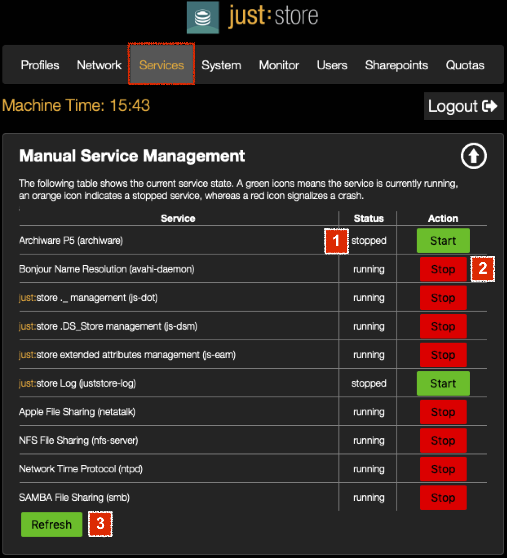The width and height of the screenshot is (507, 558).
Task: Stop the Network Time Protocol (ntpd) service
Action: point(443,469)
